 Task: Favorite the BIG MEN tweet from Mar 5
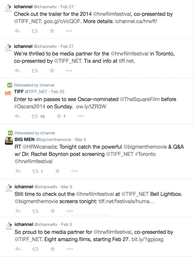point(57,171)
